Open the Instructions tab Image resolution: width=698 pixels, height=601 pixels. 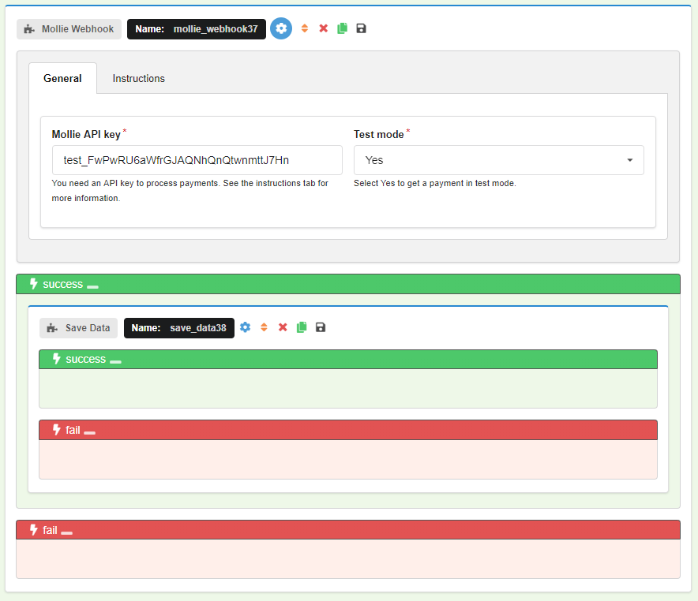pos(138,78)
